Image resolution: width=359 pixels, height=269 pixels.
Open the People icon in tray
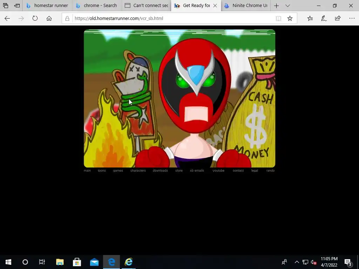pyautogui.click(x=284, y=262)
